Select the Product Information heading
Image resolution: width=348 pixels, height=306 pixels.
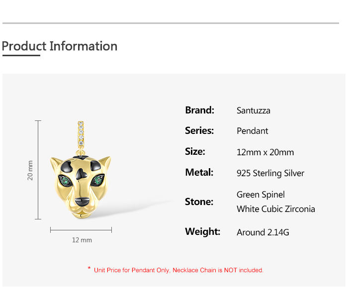coord(60,46)
